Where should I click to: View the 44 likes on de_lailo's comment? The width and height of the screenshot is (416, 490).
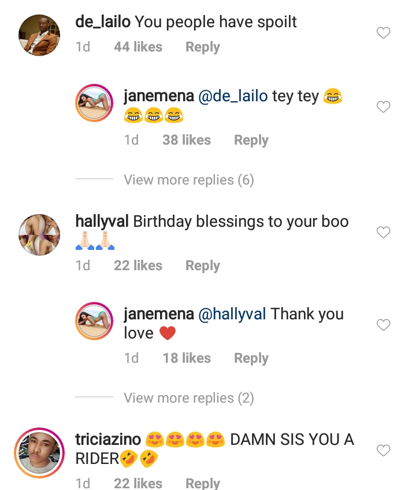pos(138,47)
